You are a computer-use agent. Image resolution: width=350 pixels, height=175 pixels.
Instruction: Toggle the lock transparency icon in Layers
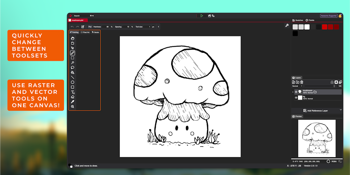point(332,82)
